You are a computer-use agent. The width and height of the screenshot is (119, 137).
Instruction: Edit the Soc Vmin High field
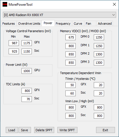pyautogui.click(x=99, y=116)
